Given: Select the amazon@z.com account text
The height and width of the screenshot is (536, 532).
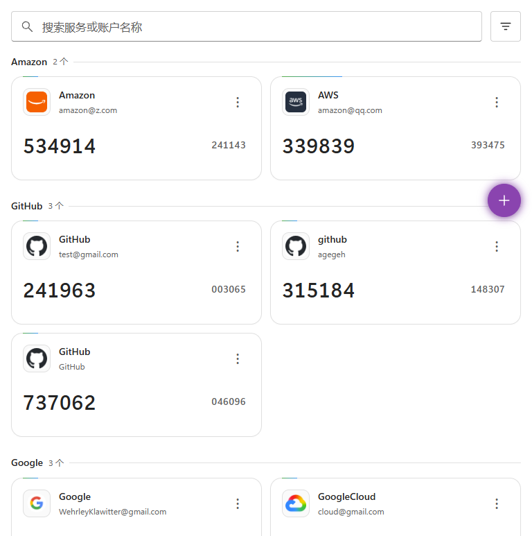Looking at the screenshot, I should 88,110.
